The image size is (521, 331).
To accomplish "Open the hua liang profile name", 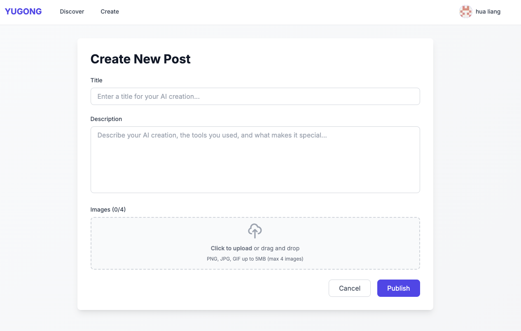I will tap(488, 12).
